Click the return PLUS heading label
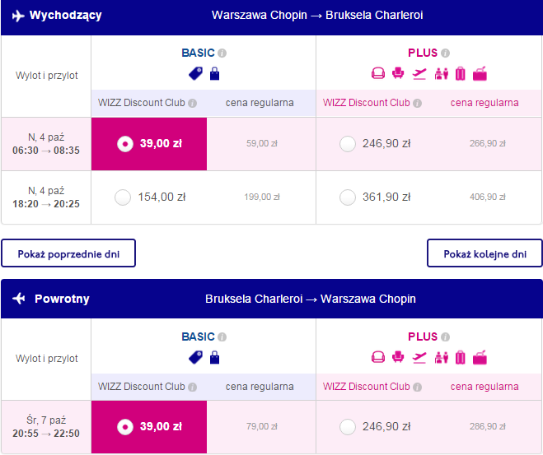The height and width of the screenshot is (455, 543). tap(423, 337)
